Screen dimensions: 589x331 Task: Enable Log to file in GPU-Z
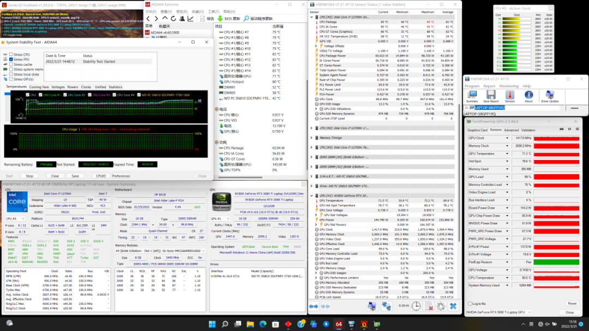coord(470,303)
